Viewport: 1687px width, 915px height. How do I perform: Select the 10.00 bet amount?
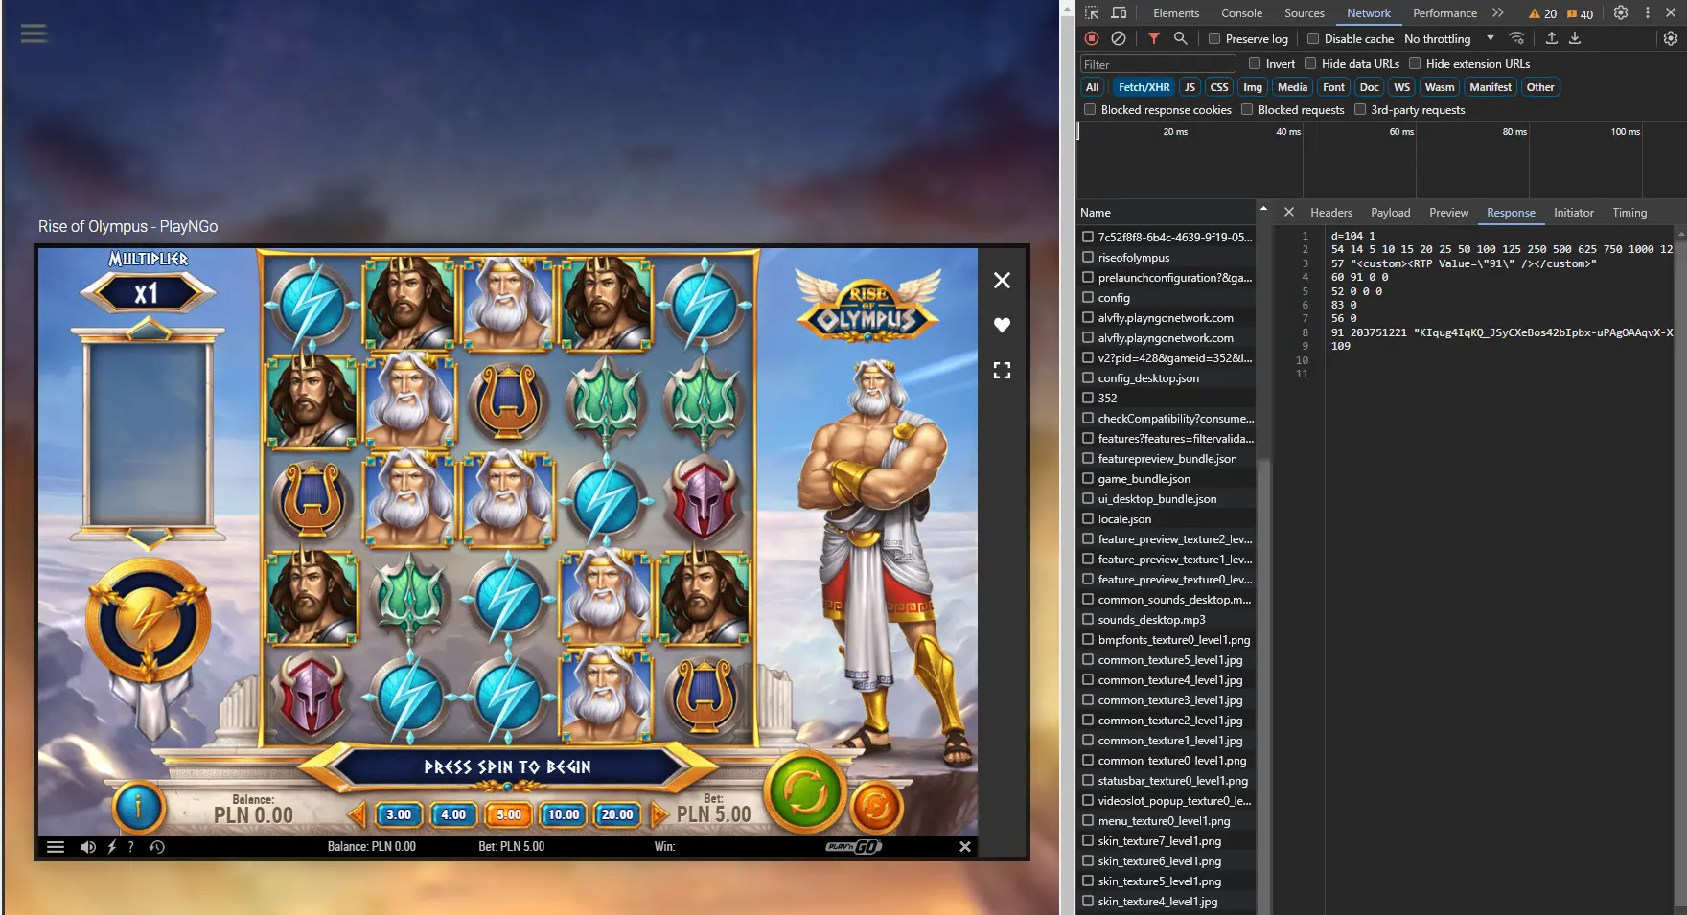pyautogui.click(x=564, y=814)
